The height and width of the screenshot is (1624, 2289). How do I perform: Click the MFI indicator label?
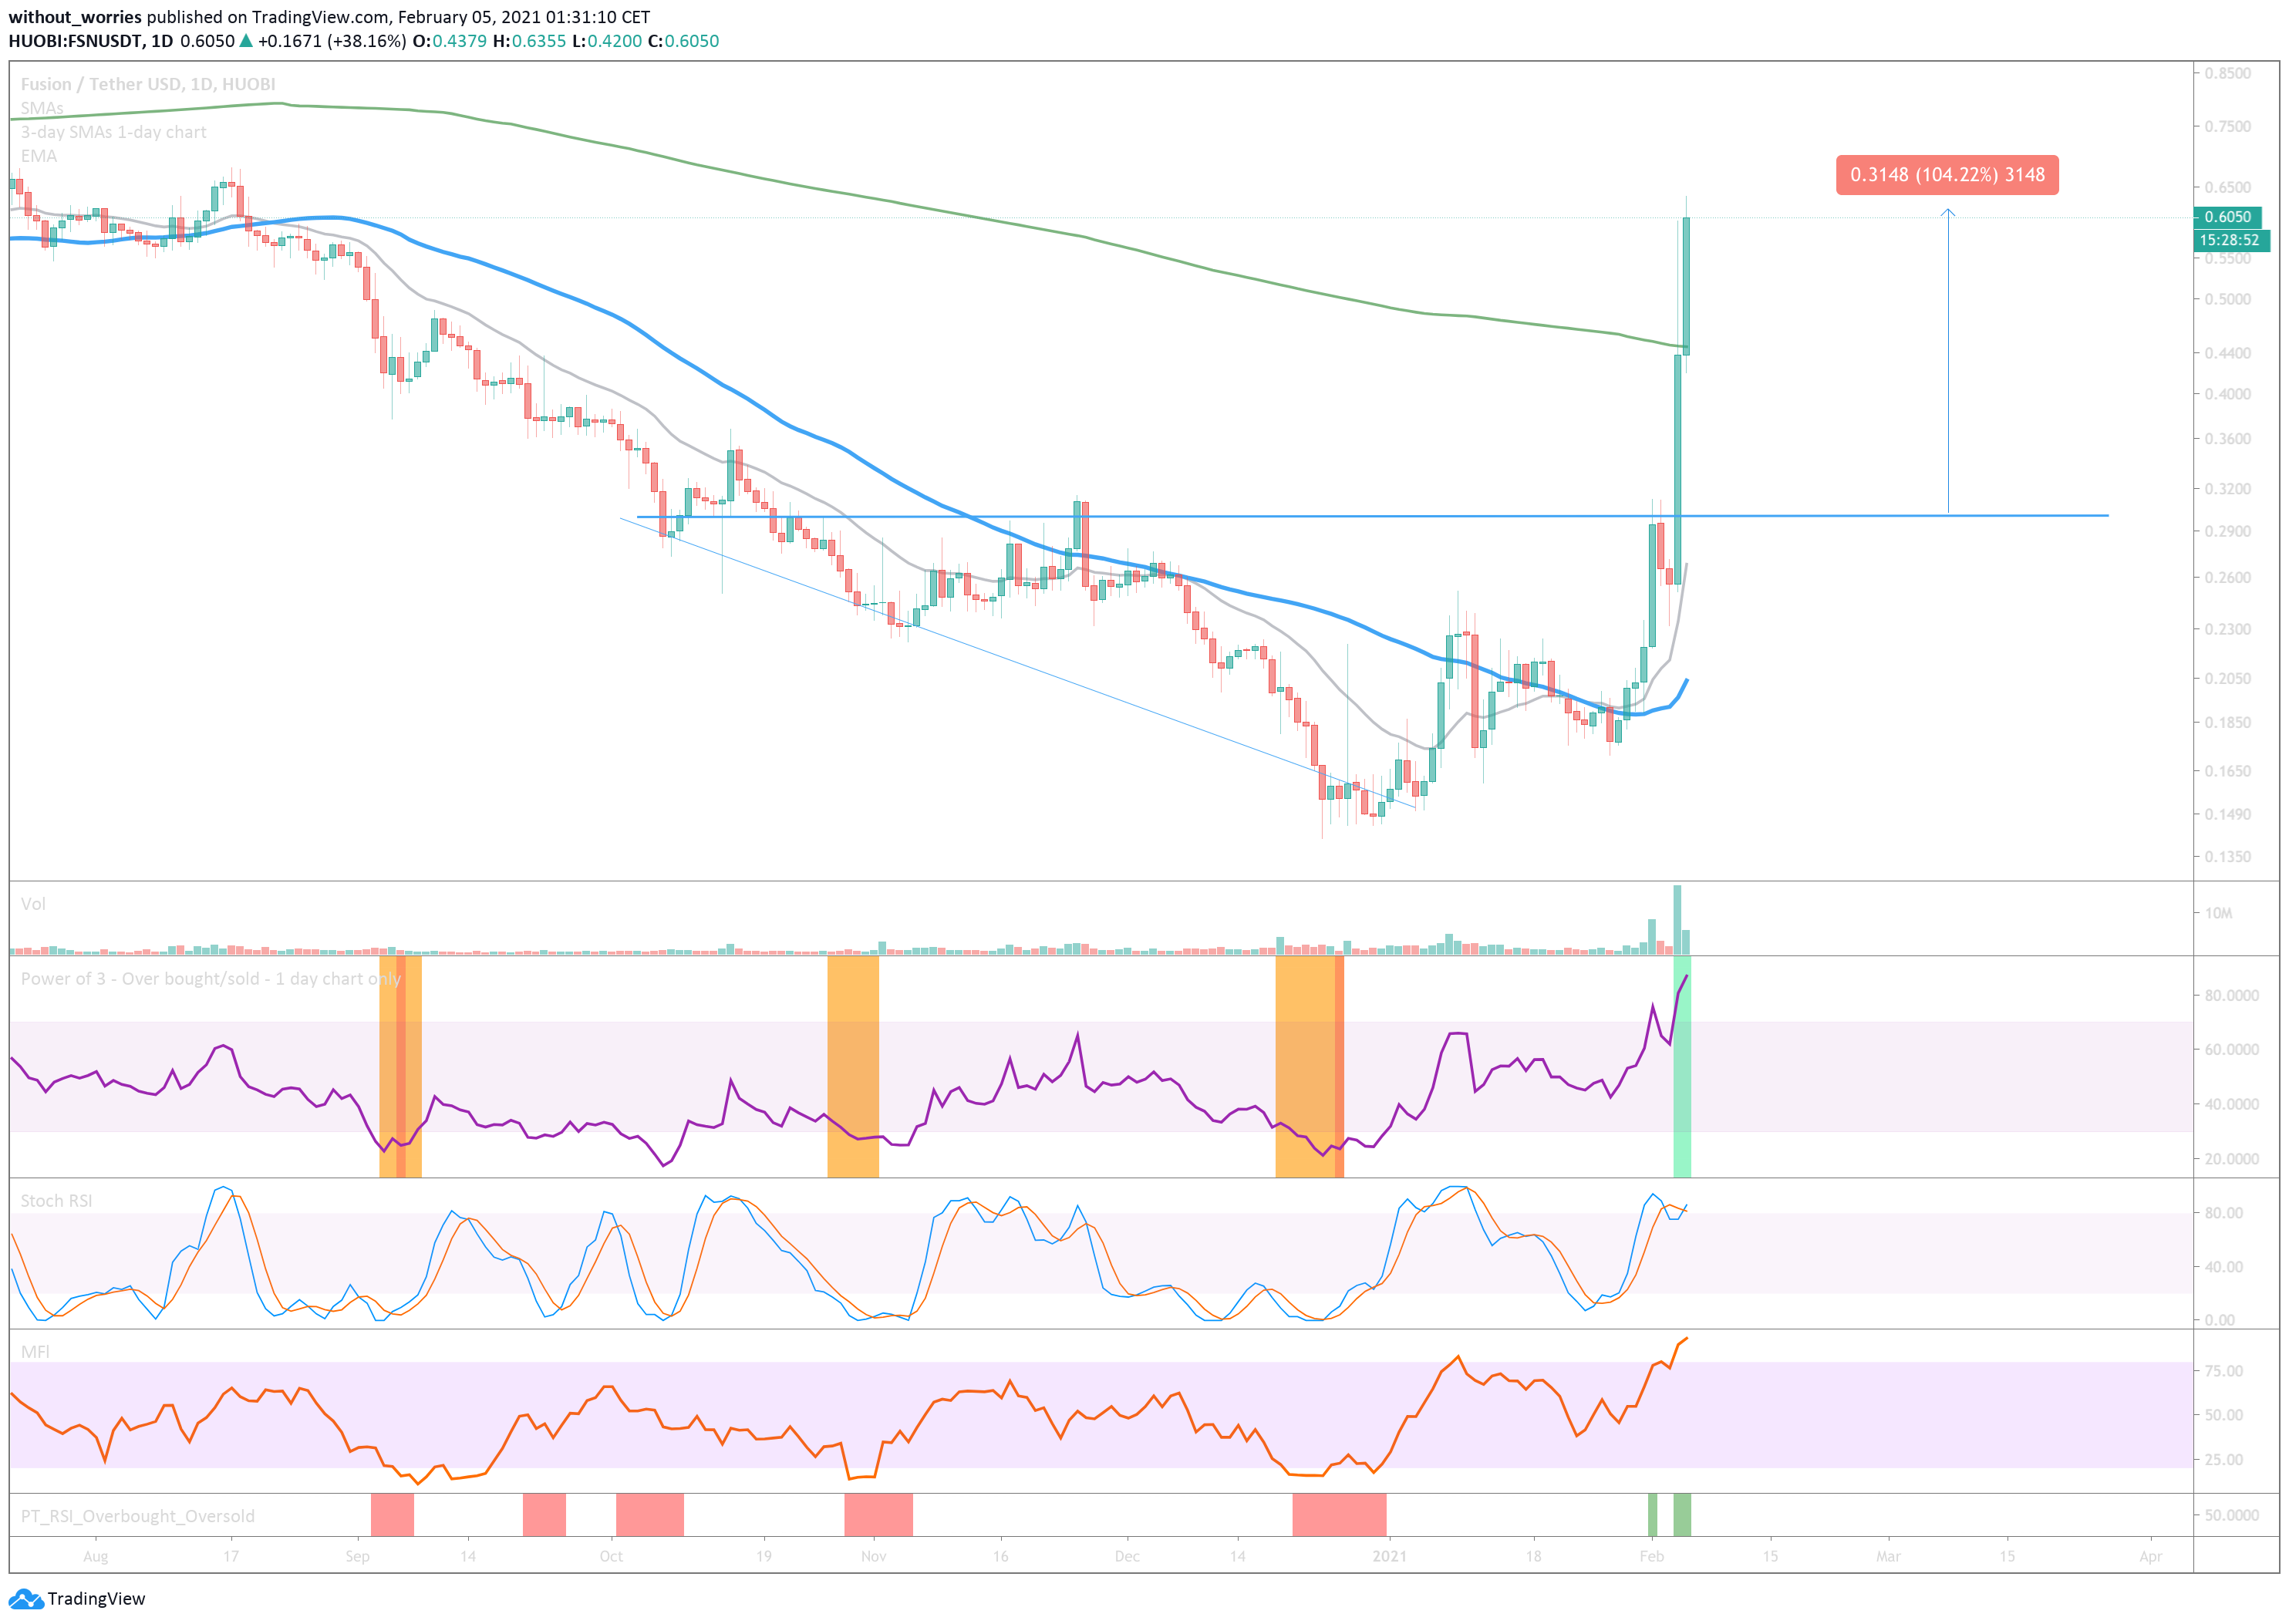point(35,1352)
